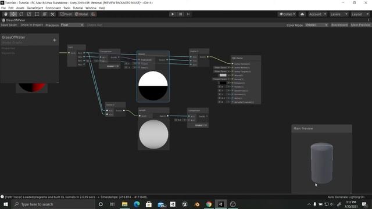Click the Windows taskbar search box
Viewport: 372px width, 209px height.
click(x=53, y=204)
